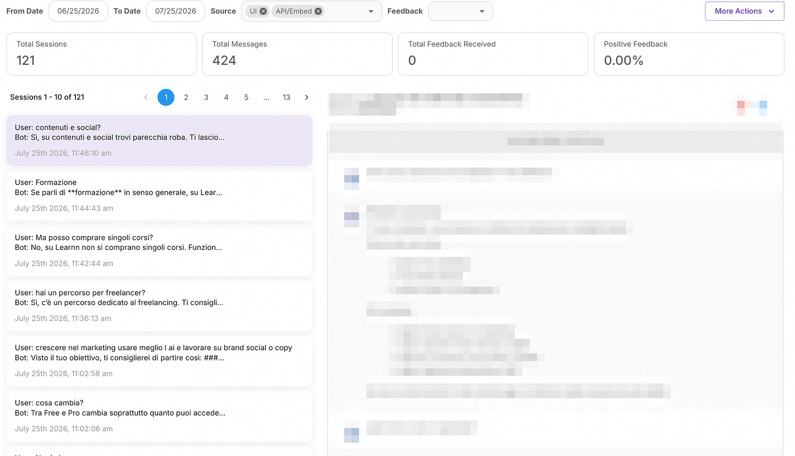Click timestamp 'July 25th 2026, 11:02:58 am'
Screen dimensions: 795x456
click(63, 374)
